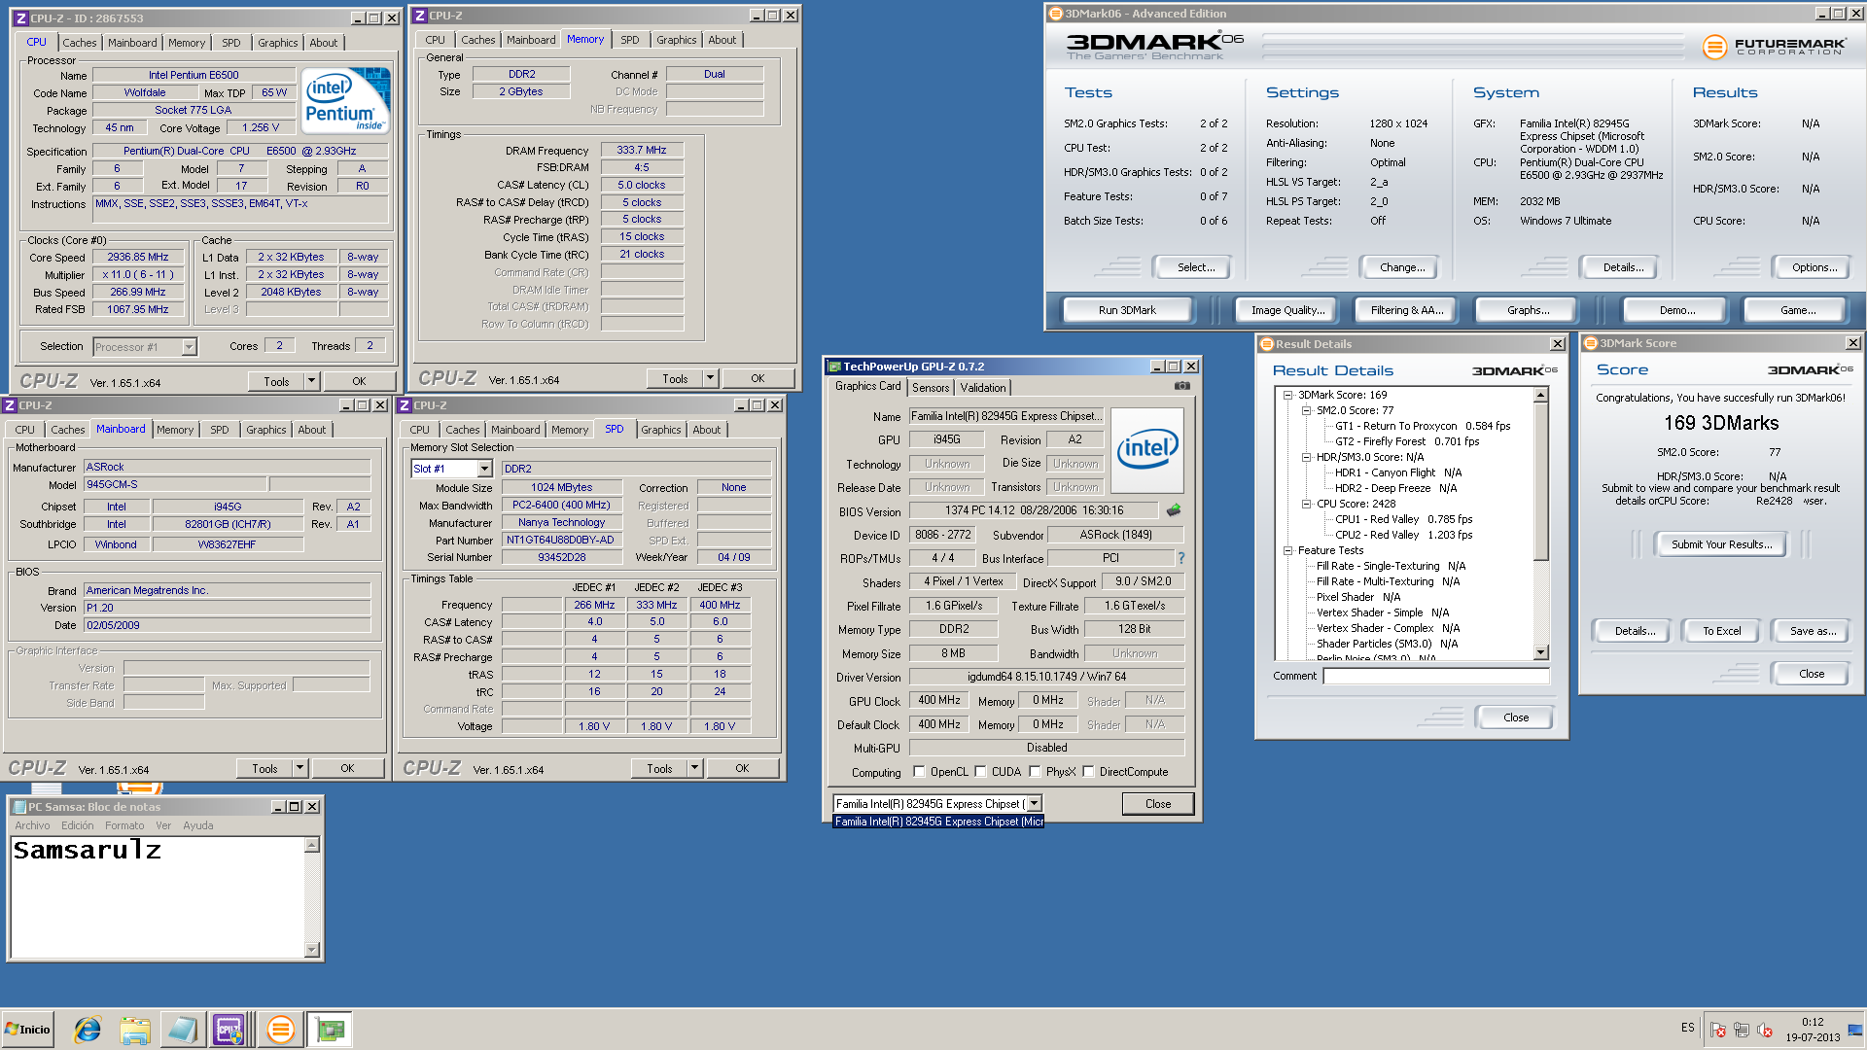Screen dimensions: 1867x1050
Task: Click the GPU-Z camera screenshot icon
Action: point(1181,386)
